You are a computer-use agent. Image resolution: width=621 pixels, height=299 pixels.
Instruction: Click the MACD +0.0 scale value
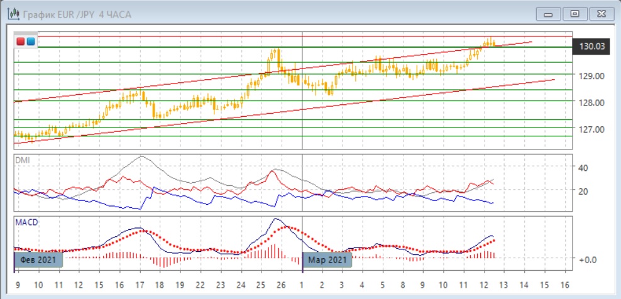click(586, 259)
